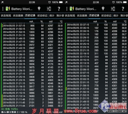Select the 2014/05/25 21:11:46 history row
The width and height of the screenshot is (128, 114).
click(x=32, y=99)
